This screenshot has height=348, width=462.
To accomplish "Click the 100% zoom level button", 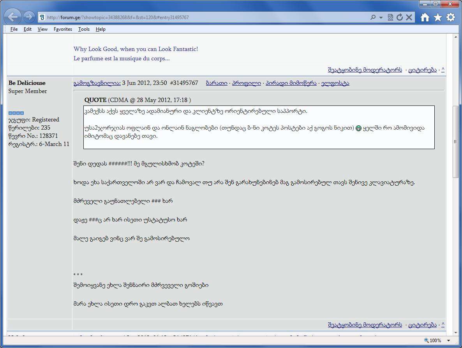I will pos(432,340).
